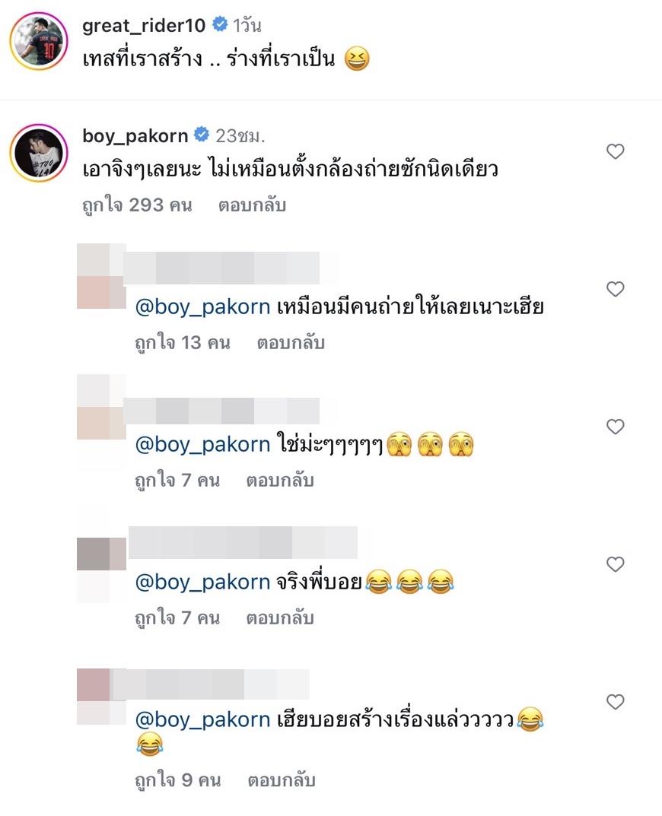Screen dimensions: 662x816
Task: Open @boy_pakorn mention in 'เฮียบอยสร้างเรื่อง' reply
Action: click(x=202, y=719)
